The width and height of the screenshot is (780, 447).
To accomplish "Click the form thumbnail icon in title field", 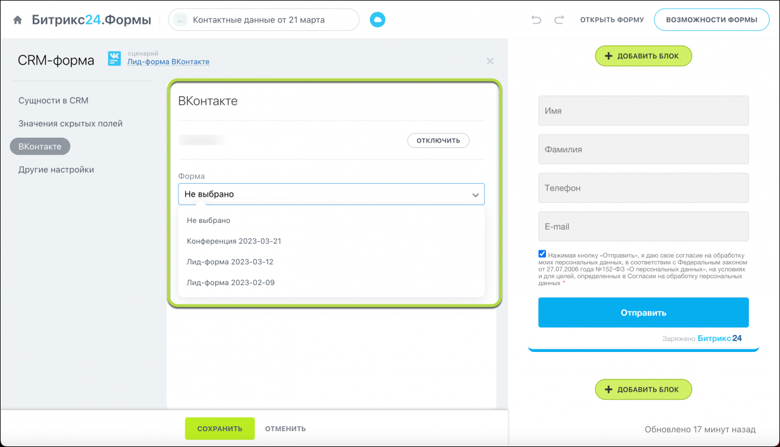I will click(x=180, y=20).
